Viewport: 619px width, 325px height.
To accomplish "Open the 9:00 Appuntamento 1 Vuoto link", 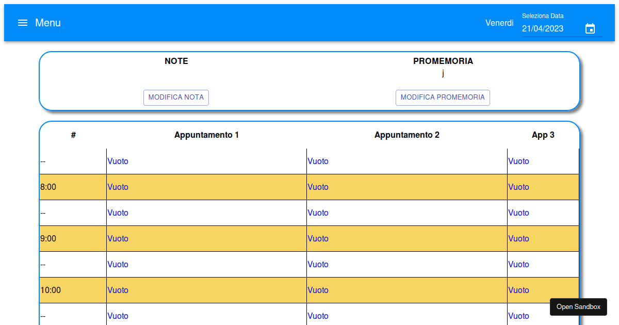I will (x=118, y=239).
